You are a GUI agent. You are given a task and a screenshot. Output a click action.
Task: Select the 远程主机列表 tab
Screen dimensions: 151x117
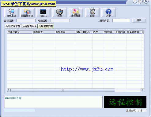click(x=46, y=26)
